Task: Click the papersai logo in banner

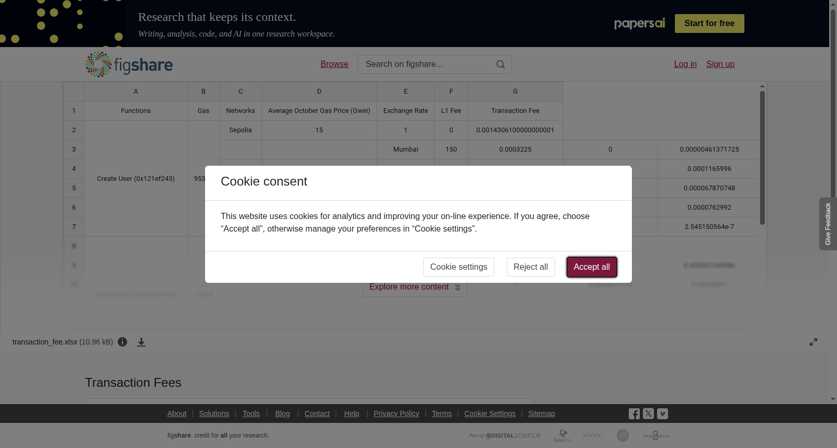Action: coord(639,24)
